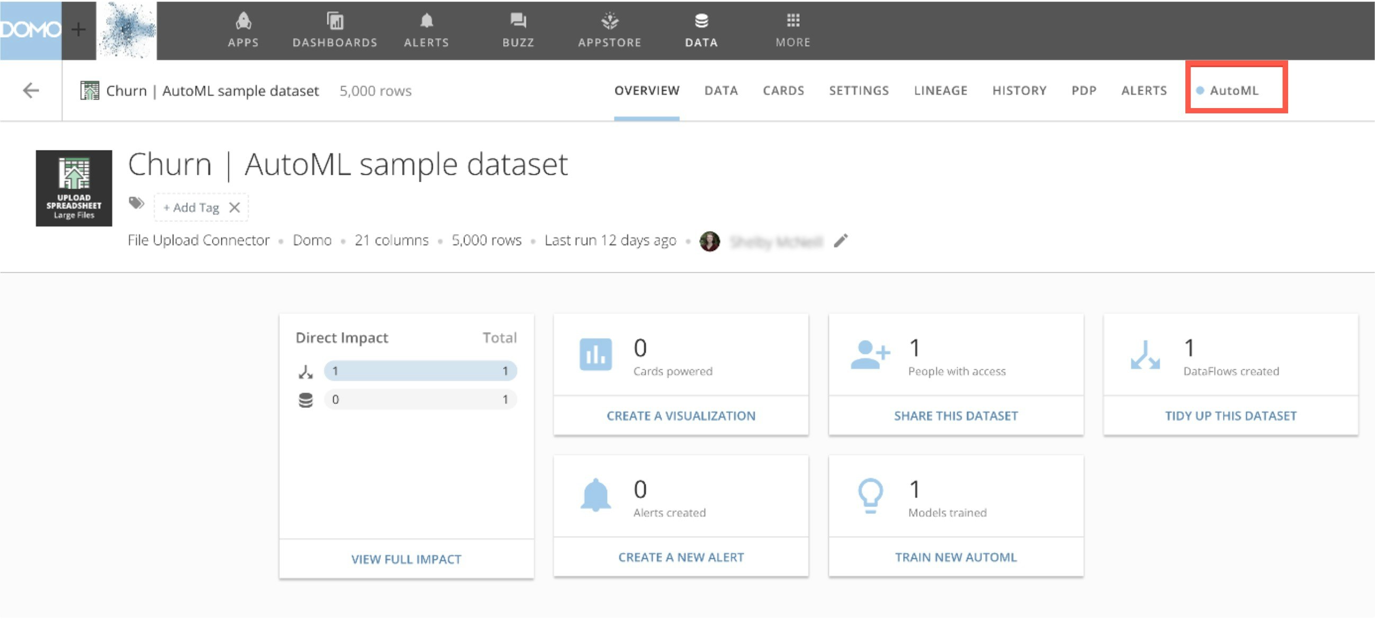Click the People with access icon
Image resolution: width=1375 pixels, height=623 pixels.
coord(870,354)
